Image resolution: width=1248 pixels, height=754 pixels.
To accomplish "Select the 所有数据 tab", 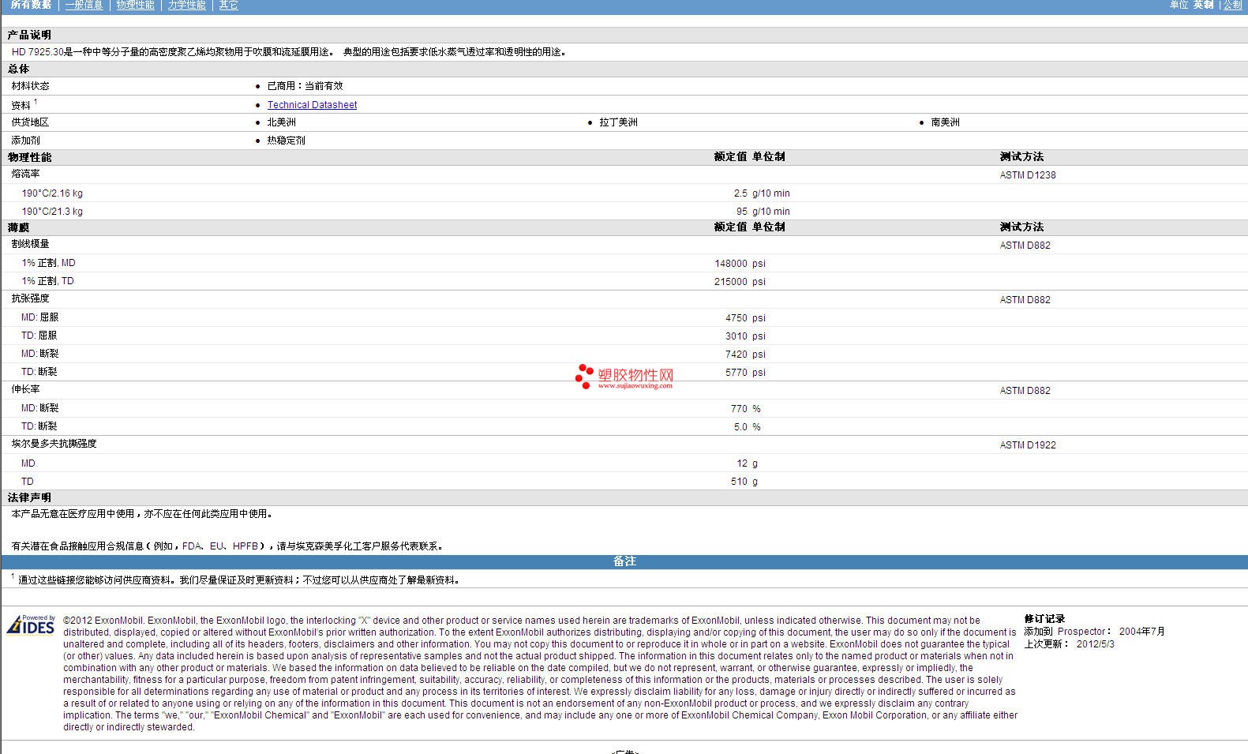I will (31, 5).
